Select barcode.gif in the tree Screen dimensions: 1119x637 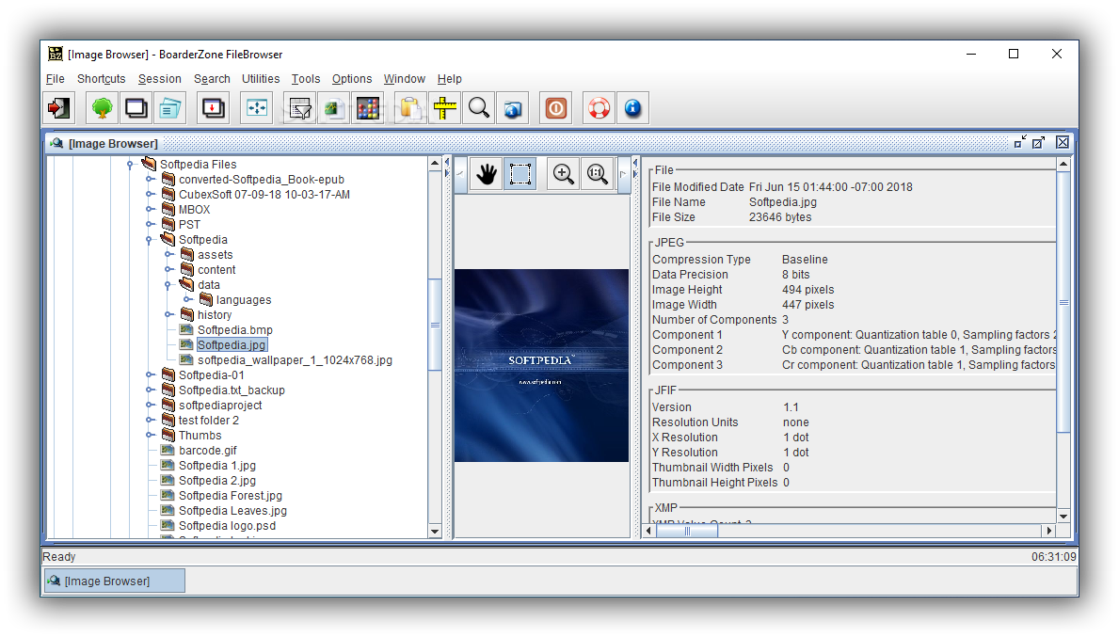208,450
